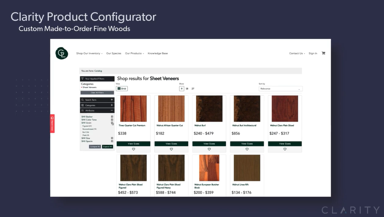Expand the SHV Backer attribute
The height and width of the screenshot is (217, 384).
coord(112,117)
